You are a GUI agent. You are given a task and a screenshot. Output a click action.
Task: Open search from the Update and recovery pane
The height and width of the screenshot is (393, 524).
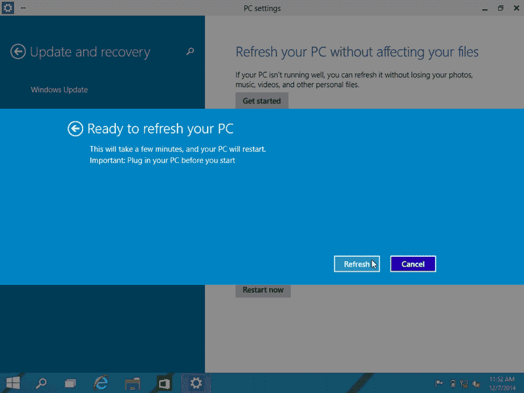pos(190,51)
